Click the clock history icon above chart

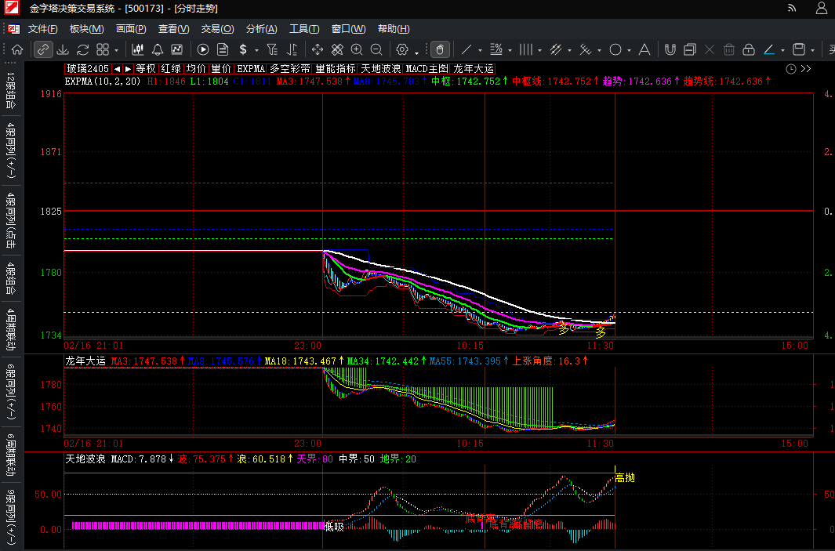[791, 69]
